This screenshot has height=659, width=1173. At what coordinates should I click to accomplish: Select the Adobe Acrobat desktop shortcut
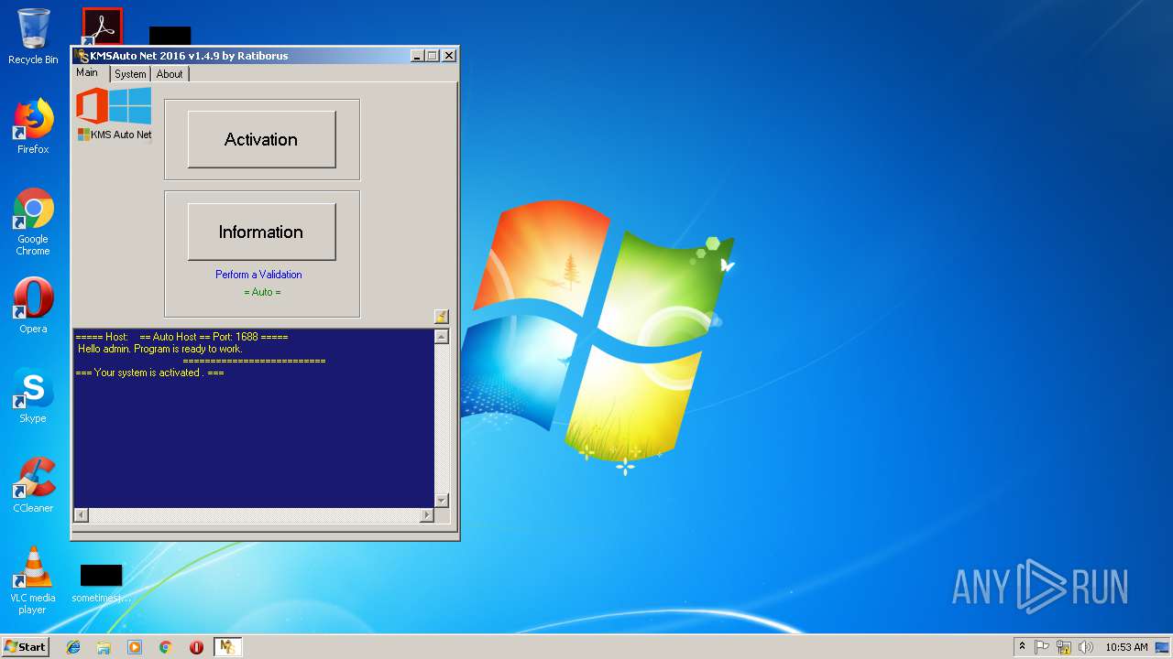102,27
